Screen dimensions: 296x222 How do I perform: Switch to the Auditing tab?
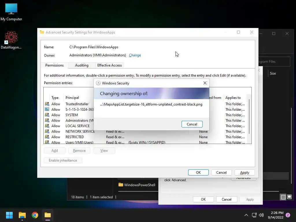(82, 65)
